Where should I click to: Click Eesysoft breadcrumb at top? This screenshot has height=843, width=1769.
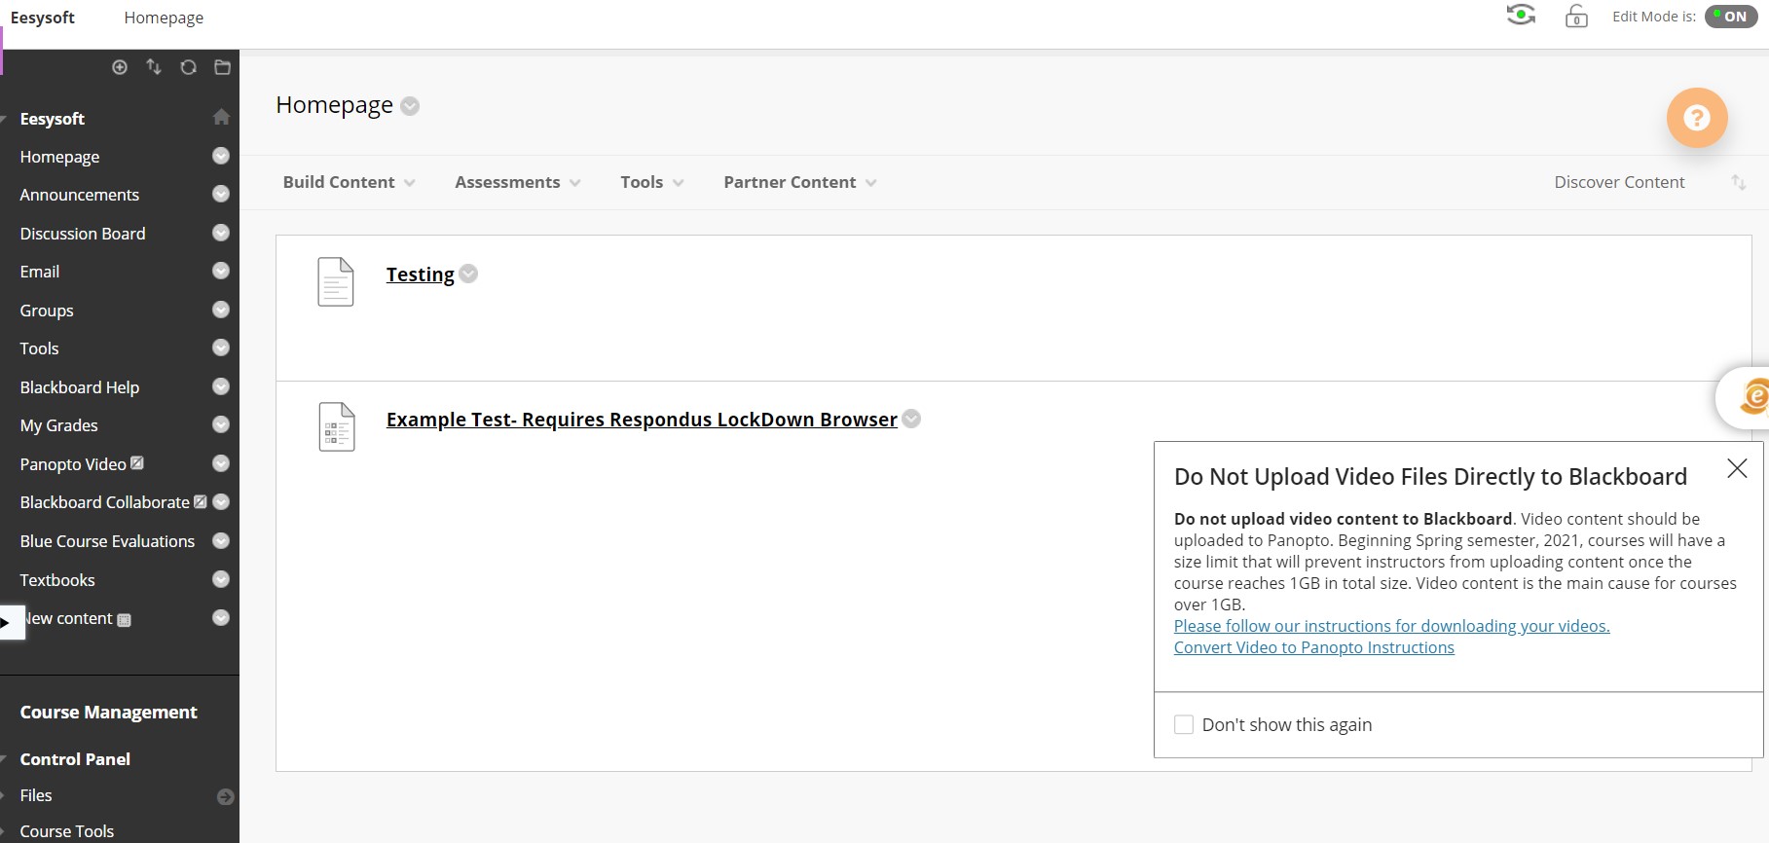coord(43,18)
